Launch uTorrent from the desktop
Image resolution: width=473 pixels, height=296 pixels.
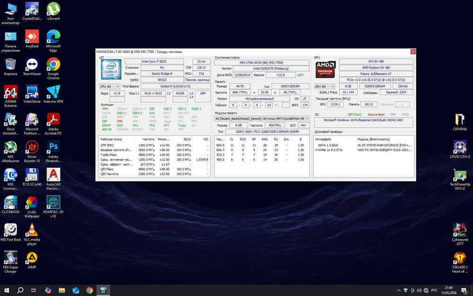click(x=53, y=11)
